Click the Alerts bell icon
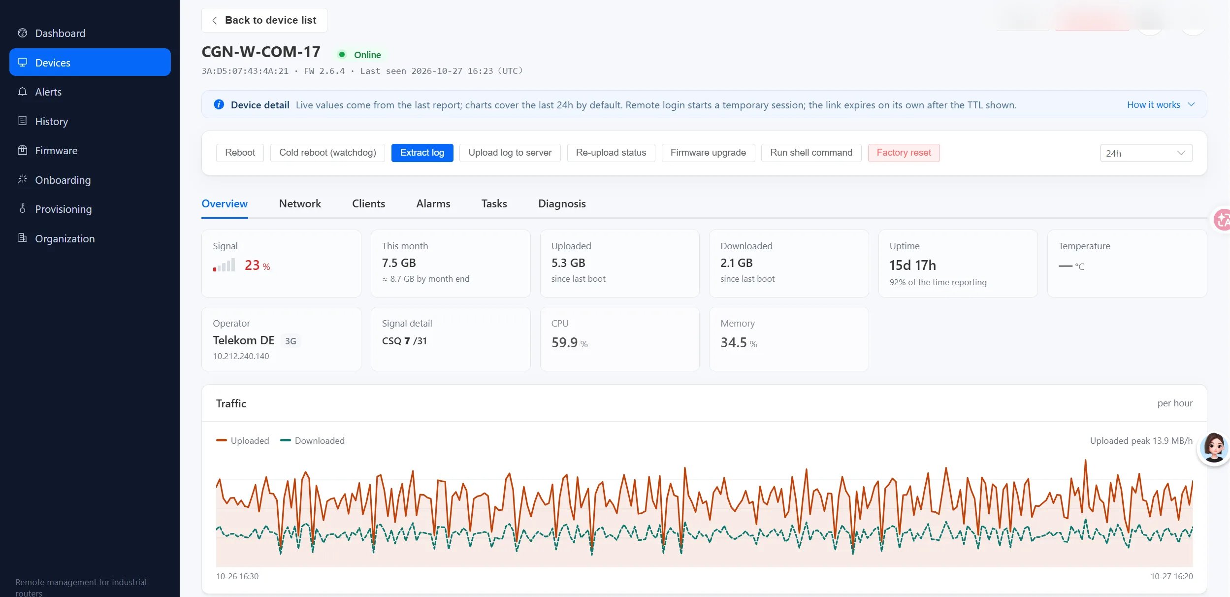Viewport: 1230px width, 597px height. (x=22, y=92)
